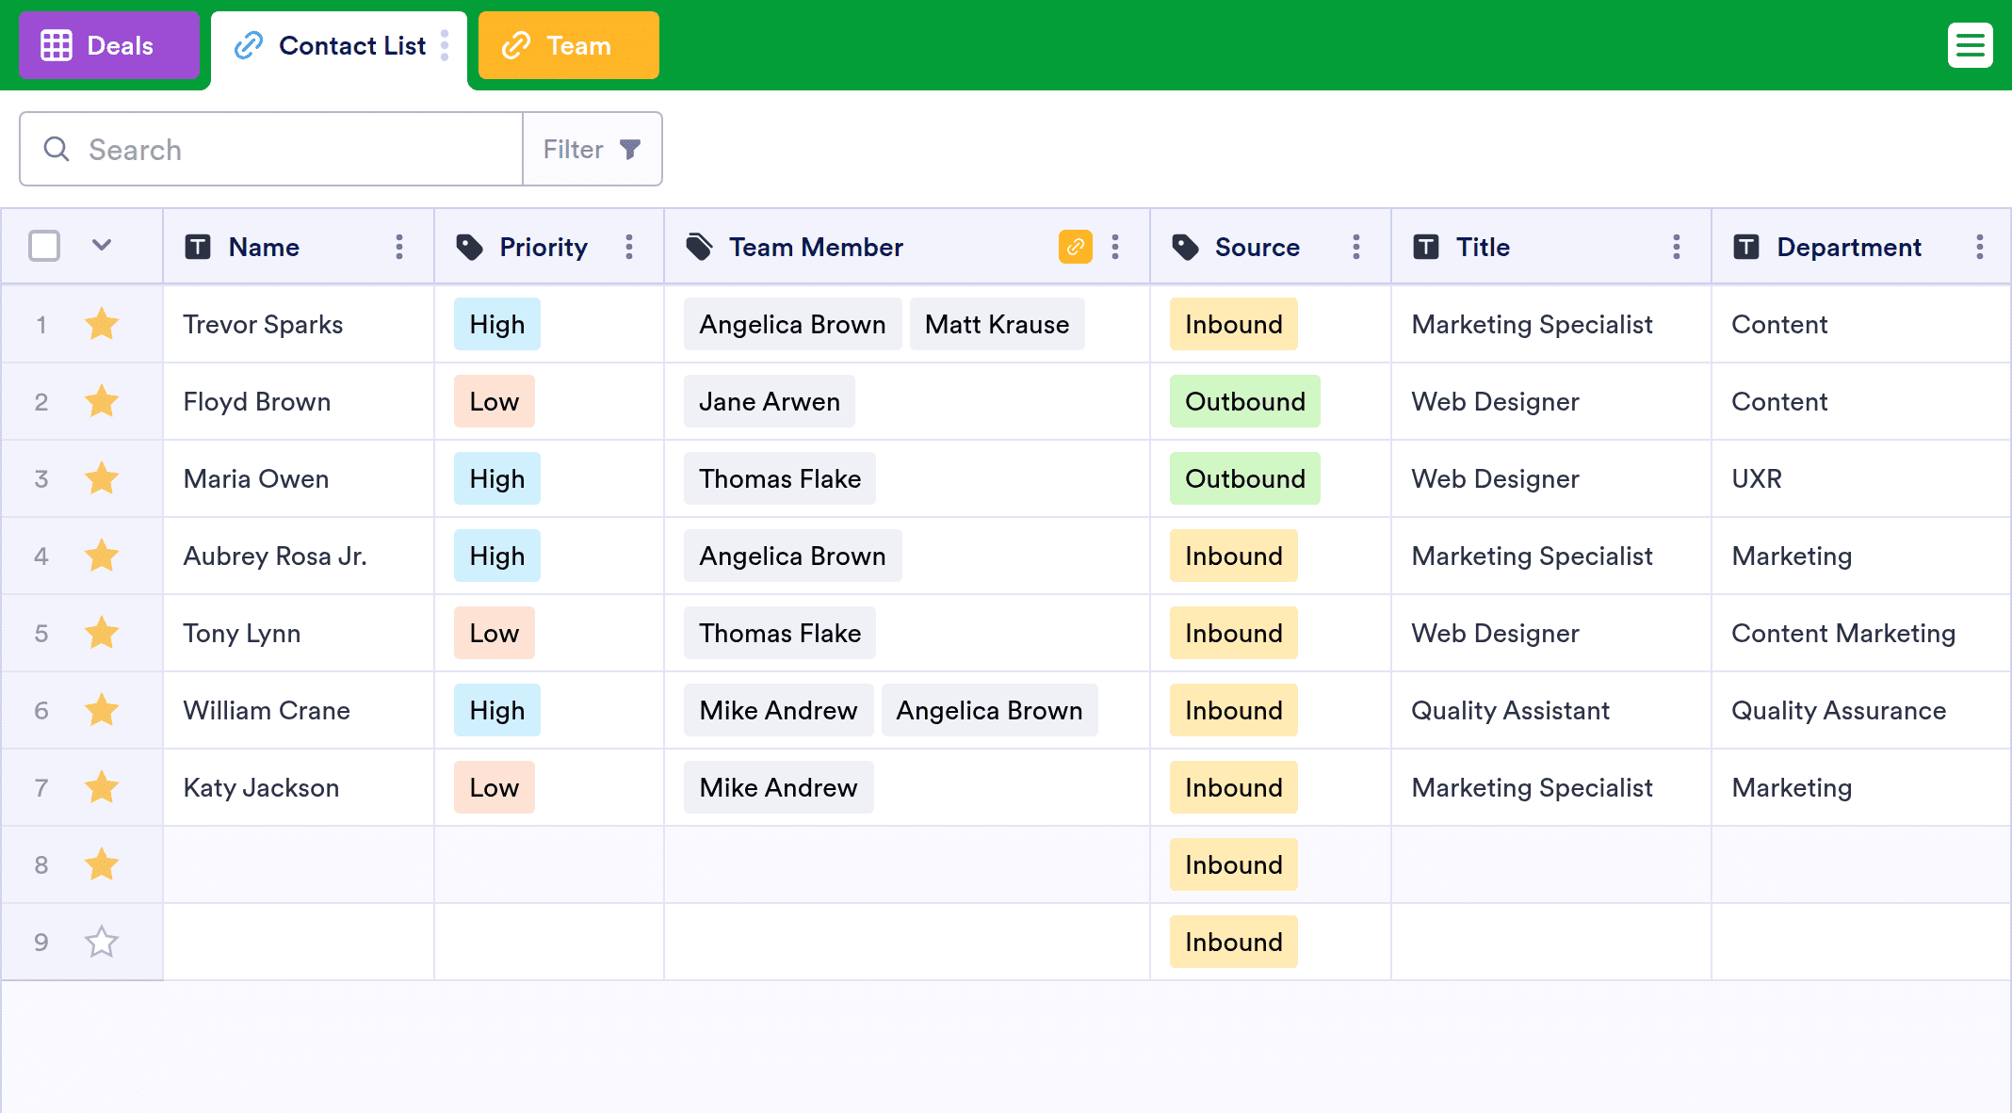
Task: Open the Priority column options menu
Action: [x=629, y=247]
